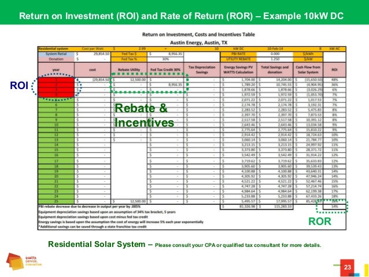Click the quality service innovation logo
The image size is (369, 277).
(24, 261)
